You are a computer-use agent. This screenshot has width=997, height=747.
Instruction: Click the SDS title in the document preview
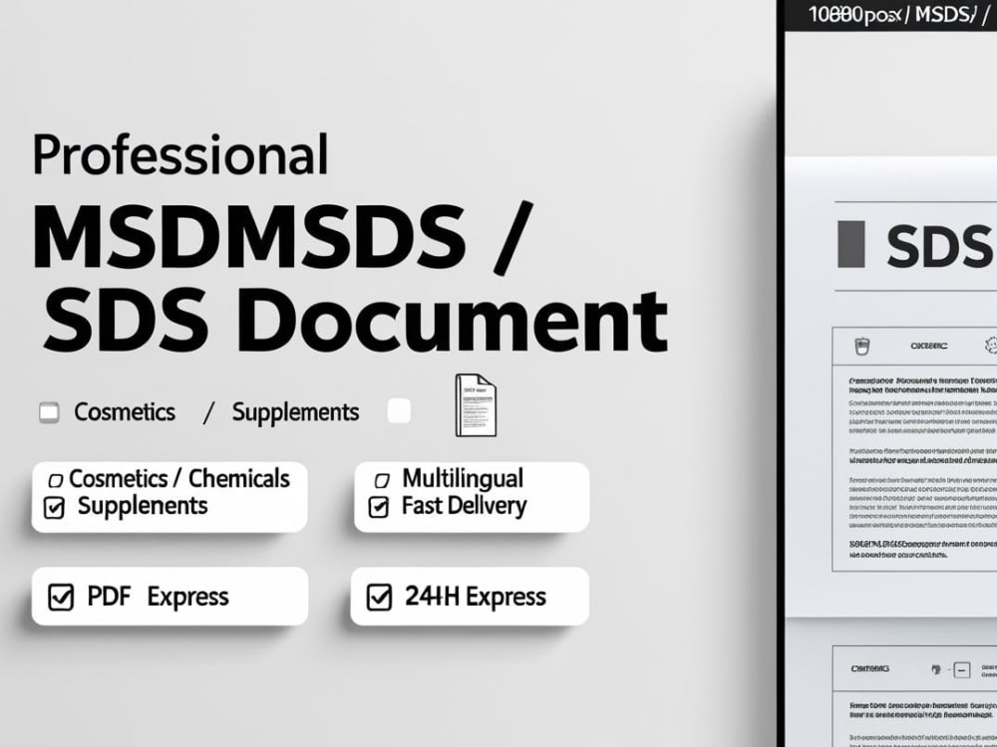point(938,245)
